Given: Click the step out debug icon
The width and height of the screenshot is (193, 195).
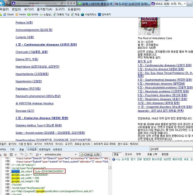Looking at the screenshot, I should (31, 154).
